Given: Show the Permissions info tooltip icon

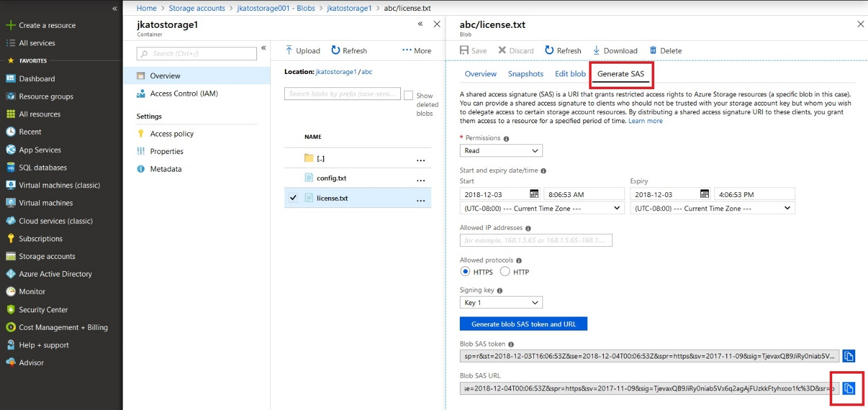Looking at the screenshot, I should [x=507, y=139].
